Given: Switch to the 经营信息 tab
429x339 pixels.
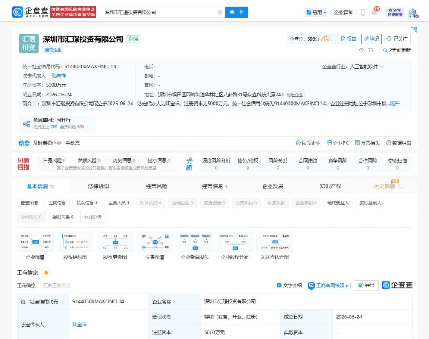Looking at the screenshot, I should coord(214,186).
